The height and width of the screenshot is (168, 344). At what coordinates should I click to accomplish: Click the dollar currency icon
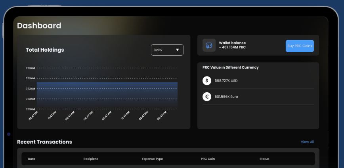pyautogui.click(x=206, y=81)
